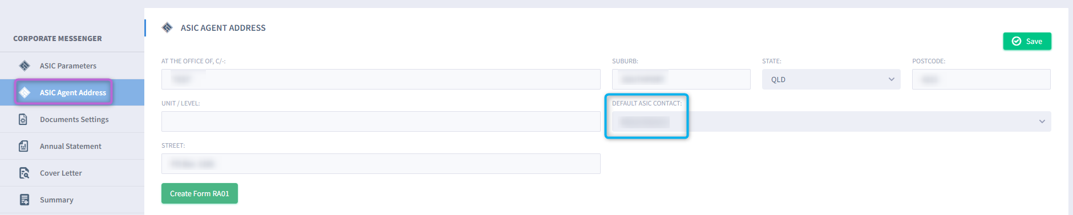
Task: Click the Summary calculator icon
Action: click(24, 200)
